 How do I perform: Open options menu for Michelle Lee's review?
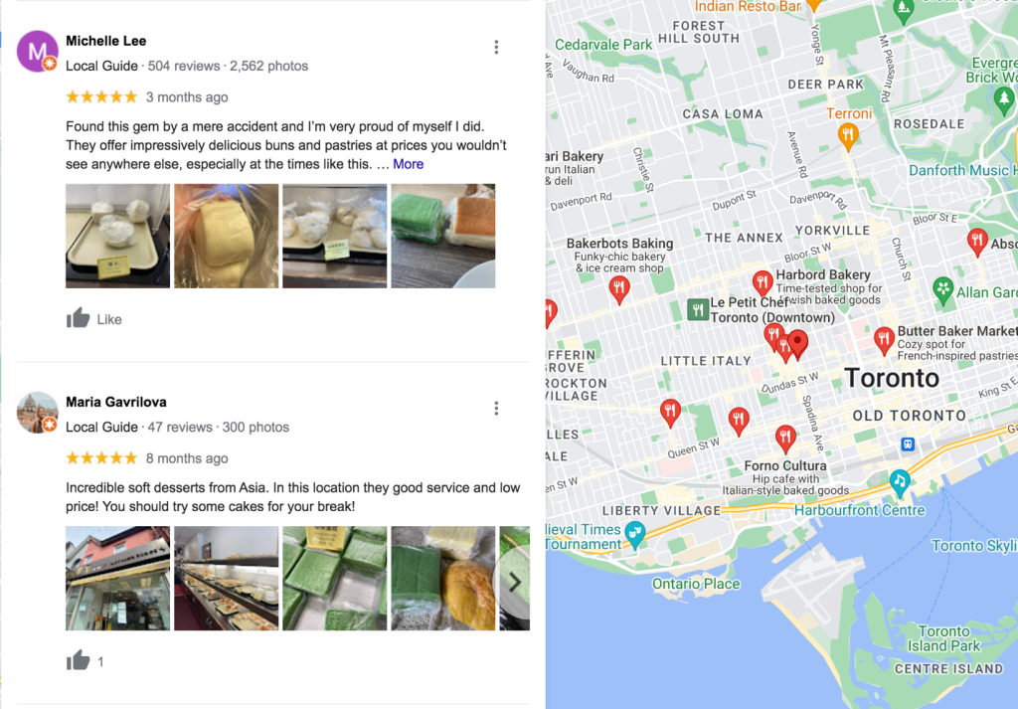point(496,47)
